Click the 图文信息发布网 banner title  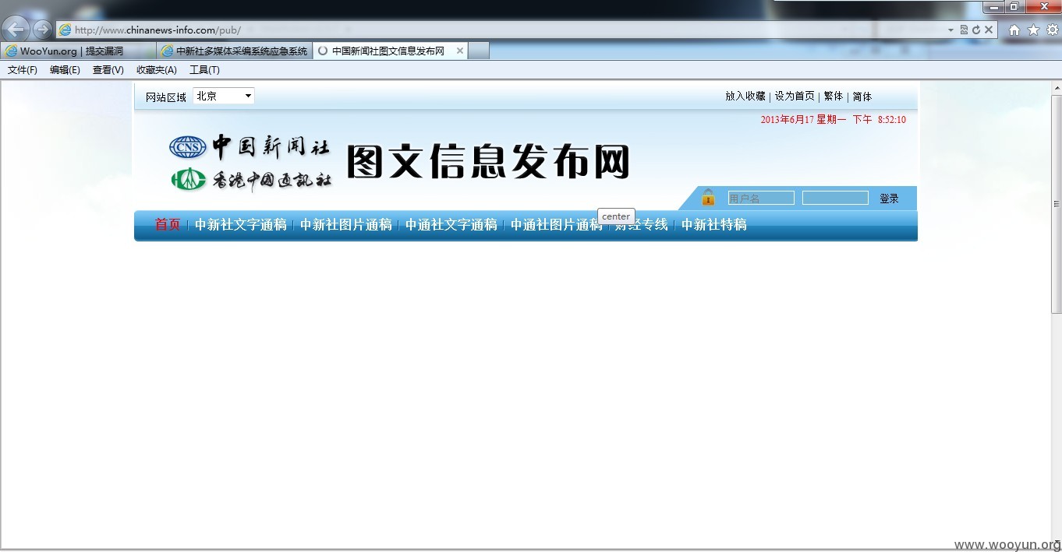[488, 162]
